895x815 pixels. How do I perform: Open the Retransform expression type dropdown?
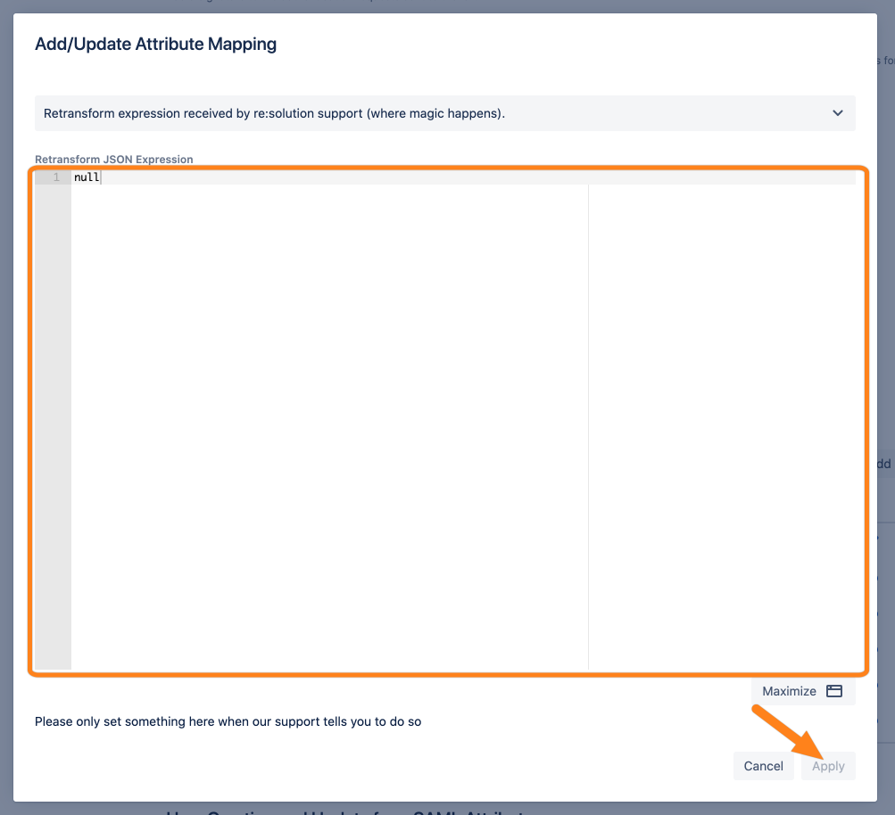point(443,113)
